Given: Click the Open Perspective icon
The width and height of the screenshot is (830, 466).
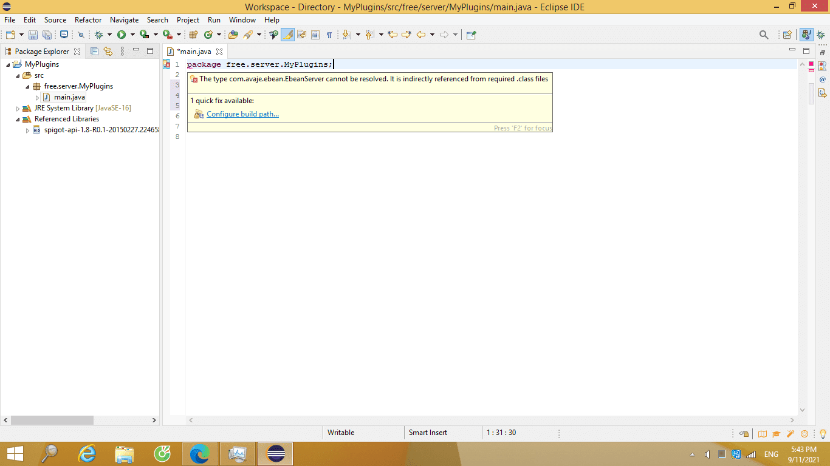Looking at the screenshot, I should point(787,35).
